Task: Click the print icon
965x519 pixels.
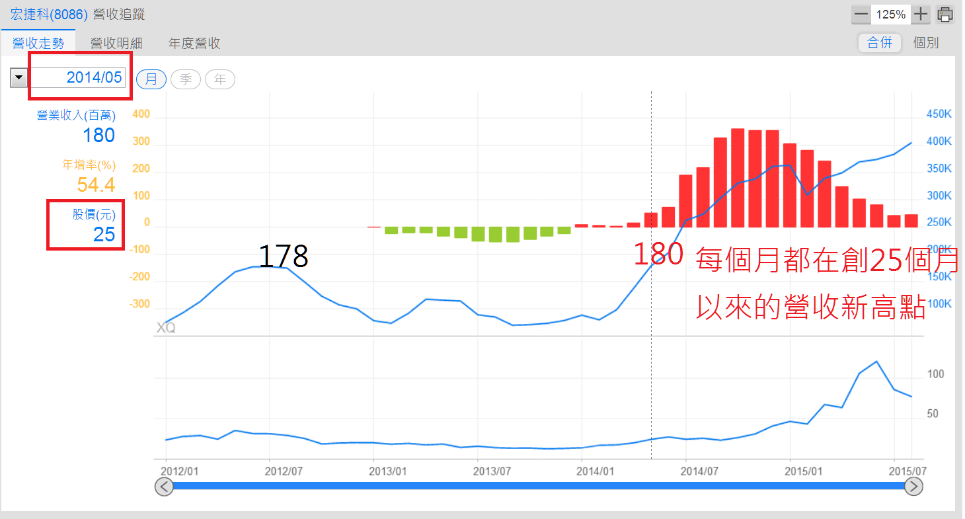Action: pos(945,14)
